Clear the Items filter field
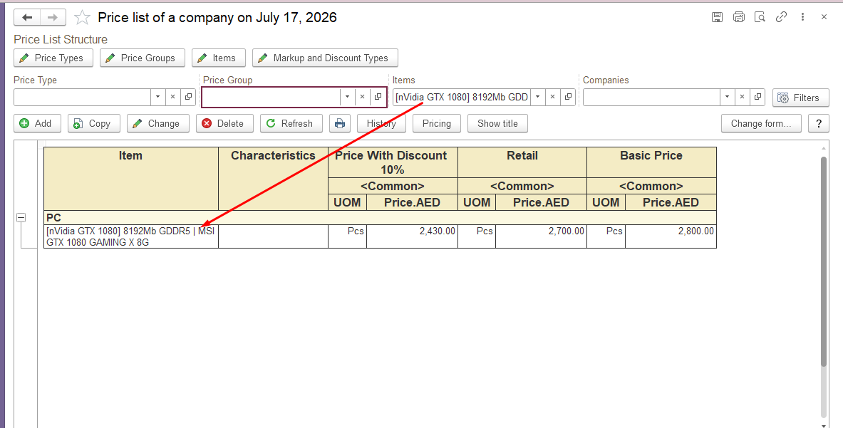 552,97
